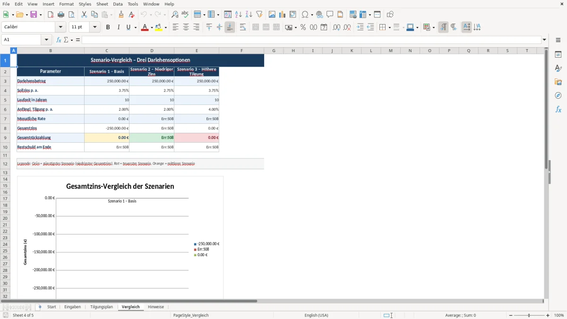Toggle Underline formatting
Screen dimensions: 567x319
[x=128, y=27]
